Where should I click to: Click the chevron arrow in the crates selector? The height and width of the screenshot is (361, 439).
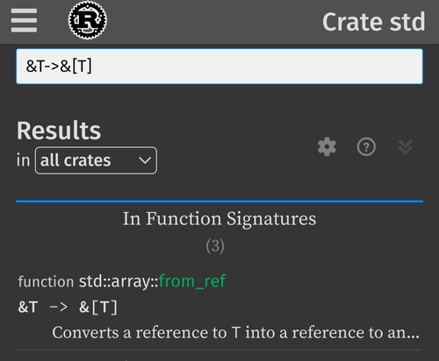145,160
